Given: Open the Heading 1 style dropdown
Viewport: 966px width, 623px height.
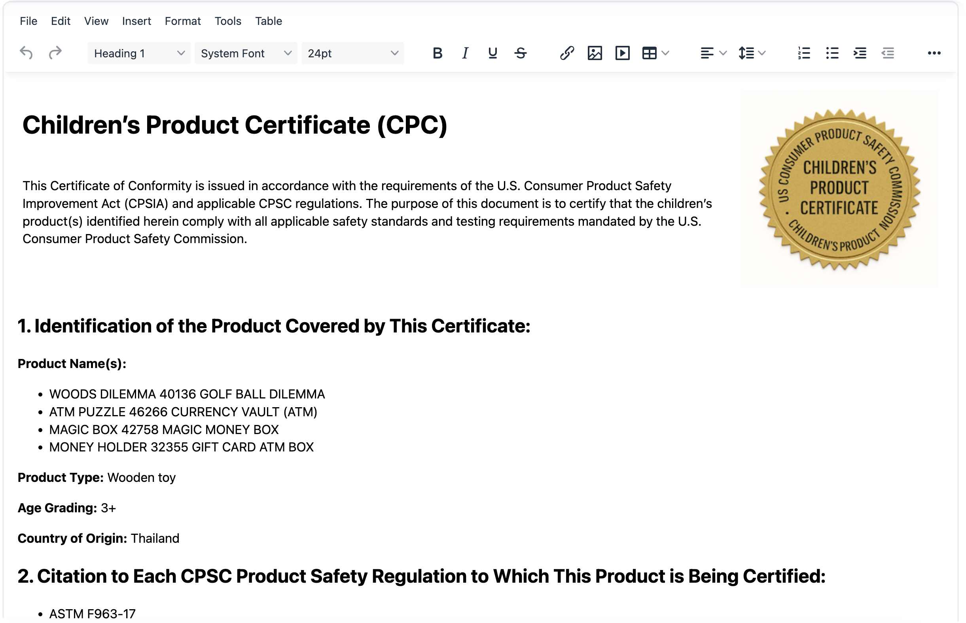Looking at the screenshot, I should (x=138, y=53).
